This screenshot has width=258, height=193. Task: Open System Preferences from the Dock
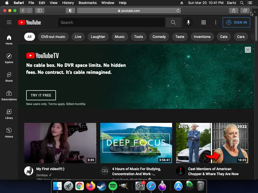140,186
